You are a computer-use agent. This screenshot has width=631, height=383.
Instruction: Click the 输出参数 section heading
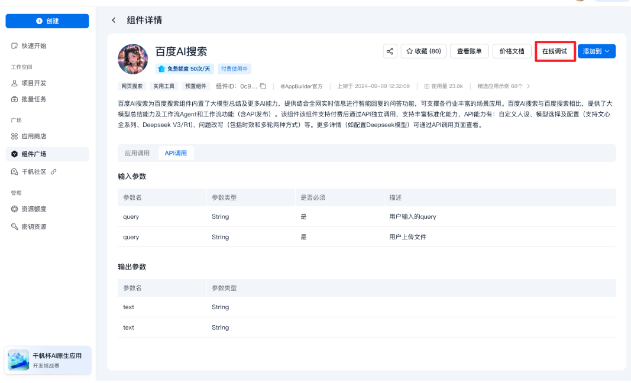pyautogui.click(x=132, y=267)
